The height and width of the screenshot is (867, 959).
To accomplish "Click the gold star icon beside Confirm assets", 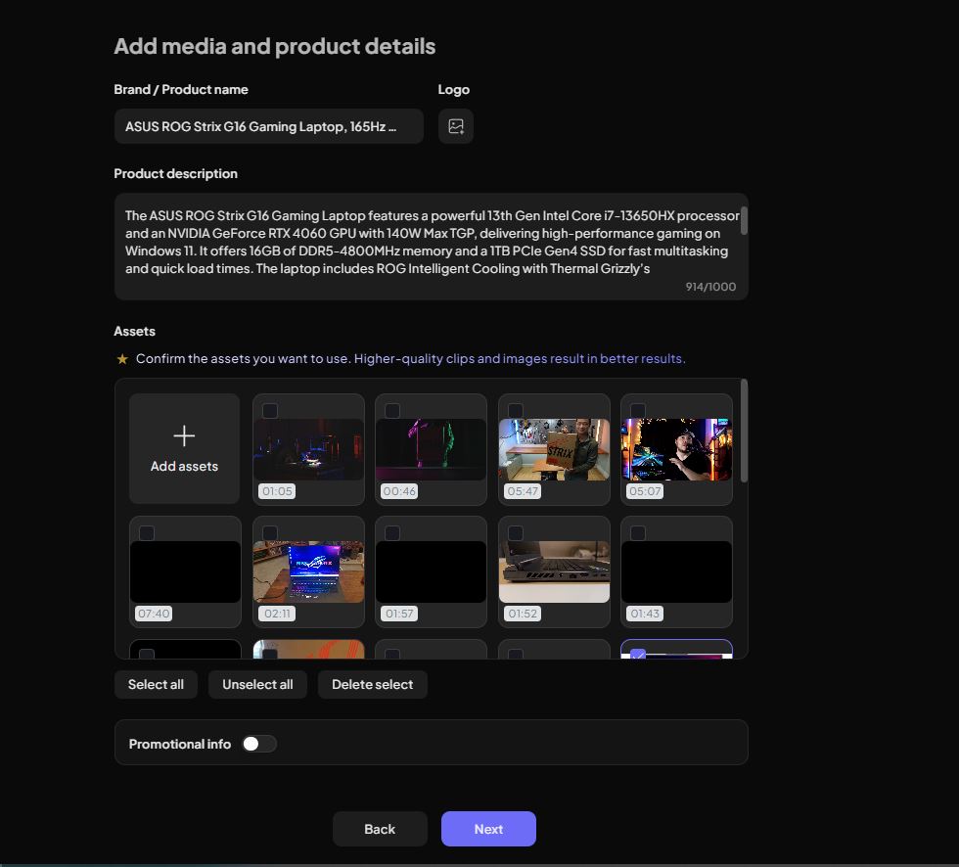I will [x=122, y=359].
